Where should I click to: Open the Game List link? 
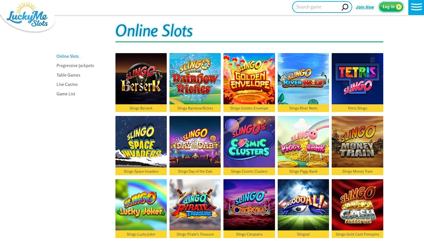(66, 94)
